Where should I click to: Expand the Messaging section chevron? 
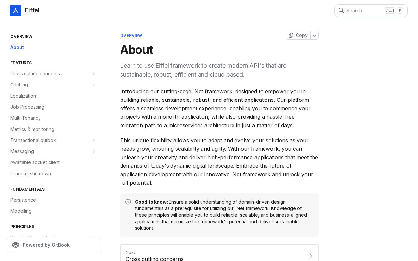[93, 151]
